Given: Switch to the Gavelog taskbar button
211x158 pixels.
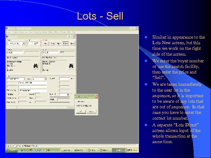Looking at the screenshot, I should (118, 150).
